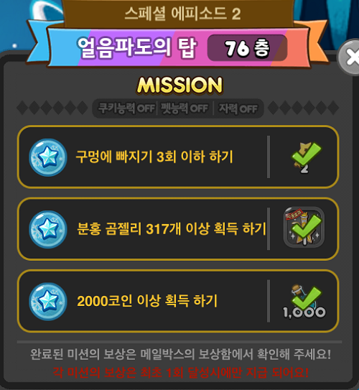Tap the 스페셜 에피소드 2 header tab
Viewport: 359px width, 390px height.
click(182, 13)
